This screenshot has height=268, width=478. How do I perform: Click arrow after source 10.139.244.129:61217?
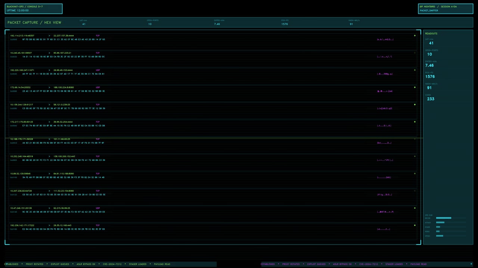pos(49,105)
